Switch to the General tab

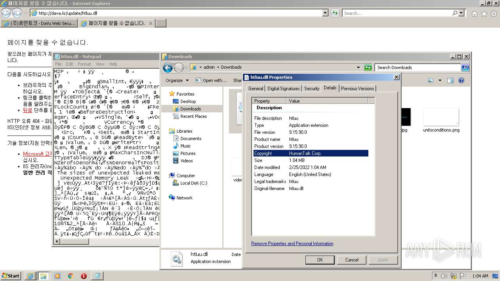point(256,89)
